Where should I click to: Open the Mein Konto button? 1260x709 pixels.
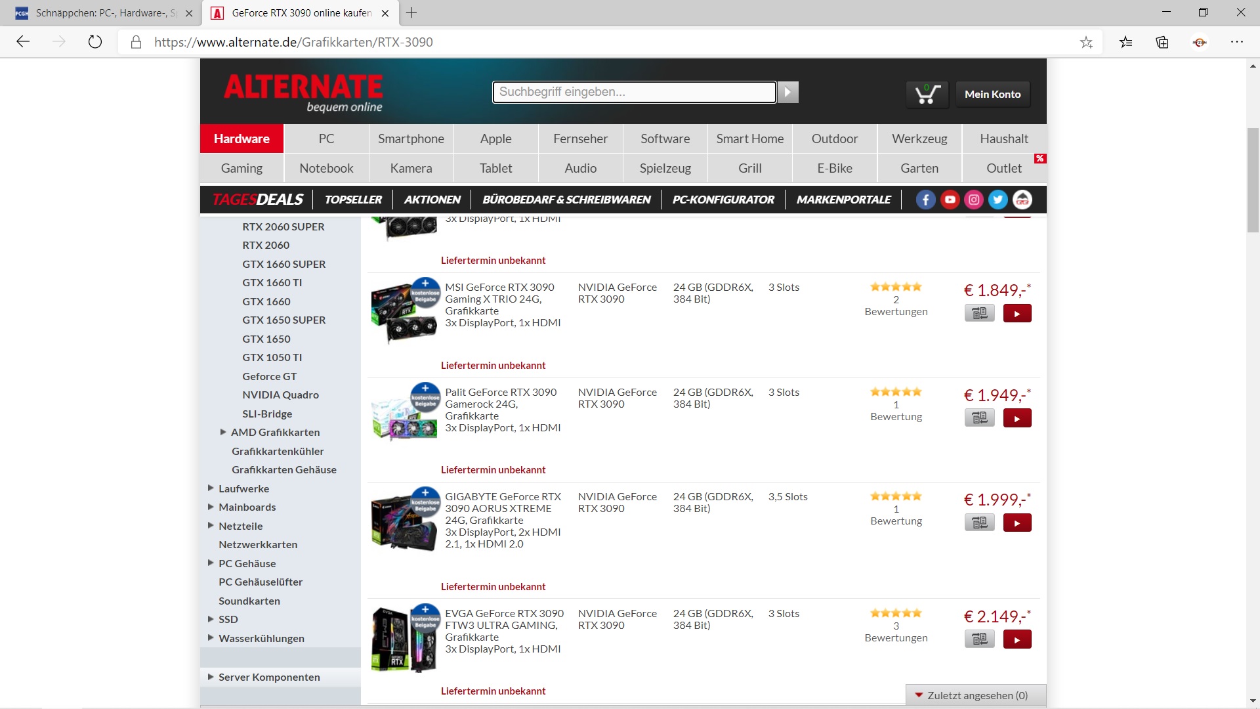point(992,95)
